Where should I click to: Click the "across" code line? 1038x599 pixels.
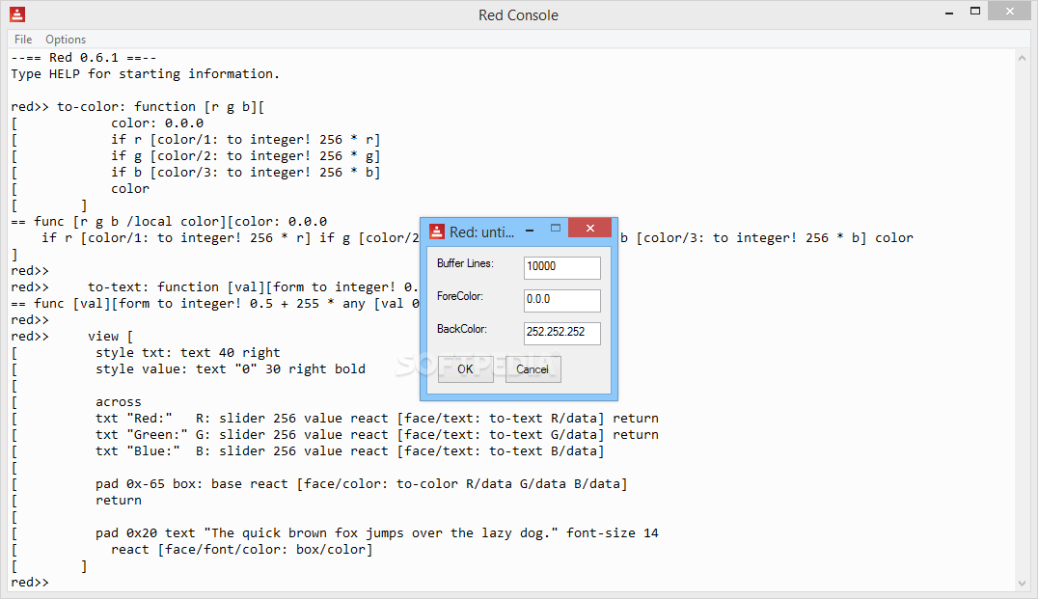119,402
